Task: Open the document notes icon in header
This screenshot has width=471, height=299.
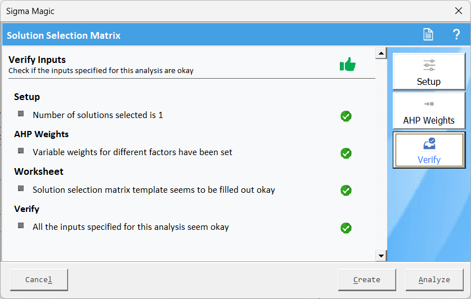Action: [428, 34]
